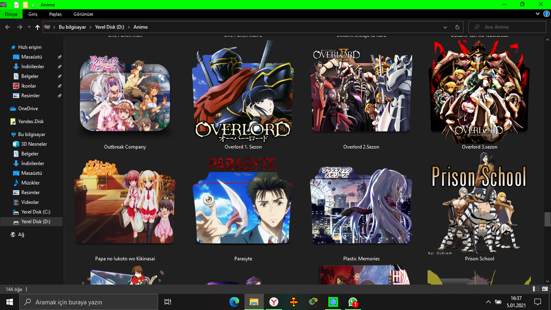The image size is (551, 310).
Task: Select Bu bilgisayar in the navigation pane
Action: 31,134
